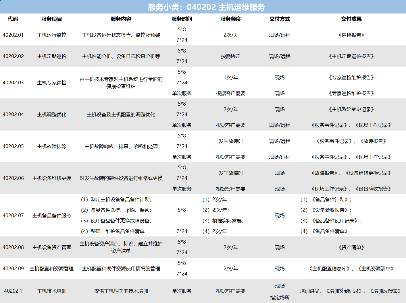Select the '代码' column header

coord(13,19)
